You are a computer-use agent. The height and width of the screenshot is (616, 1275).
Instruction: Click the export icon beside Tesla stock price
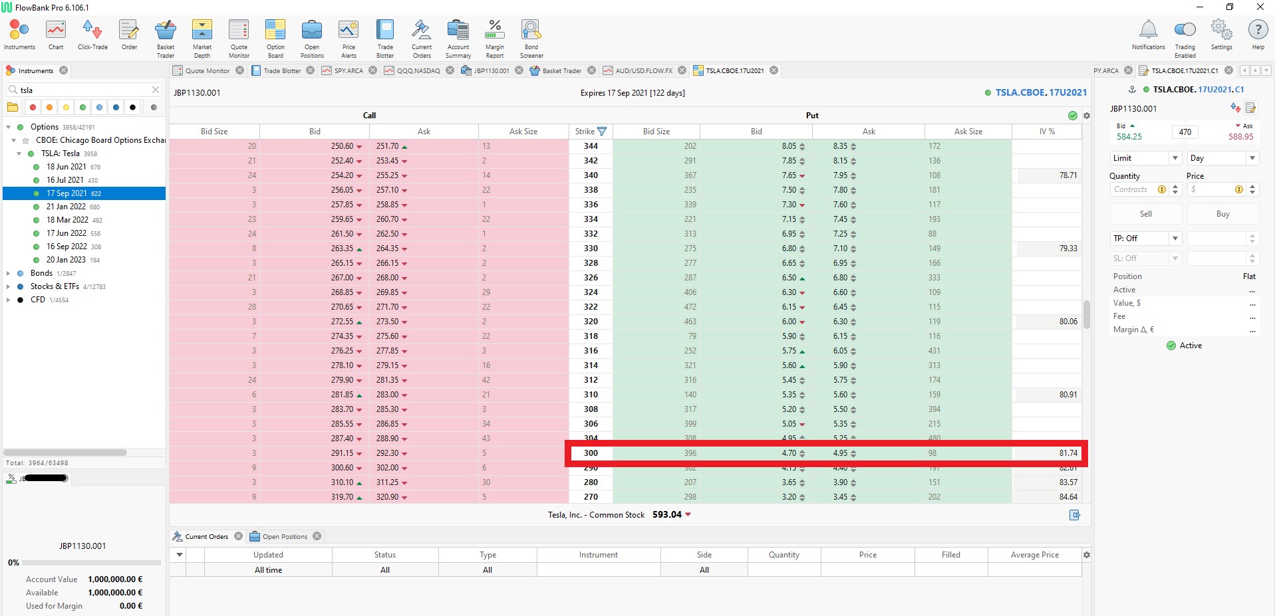tap(1075, 515)
